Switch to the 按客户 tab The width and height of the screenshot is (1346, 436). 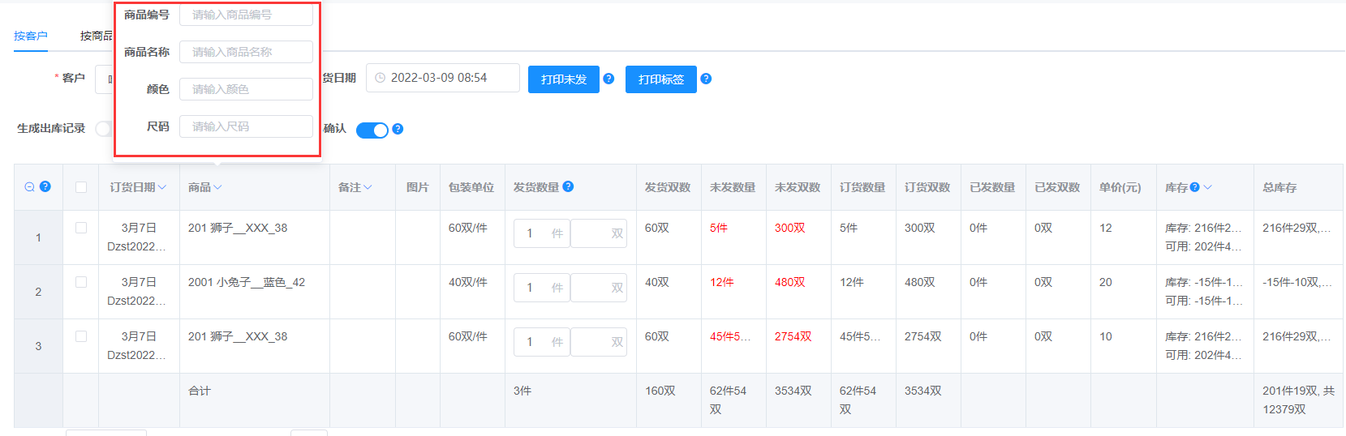(x=31, y=36)
